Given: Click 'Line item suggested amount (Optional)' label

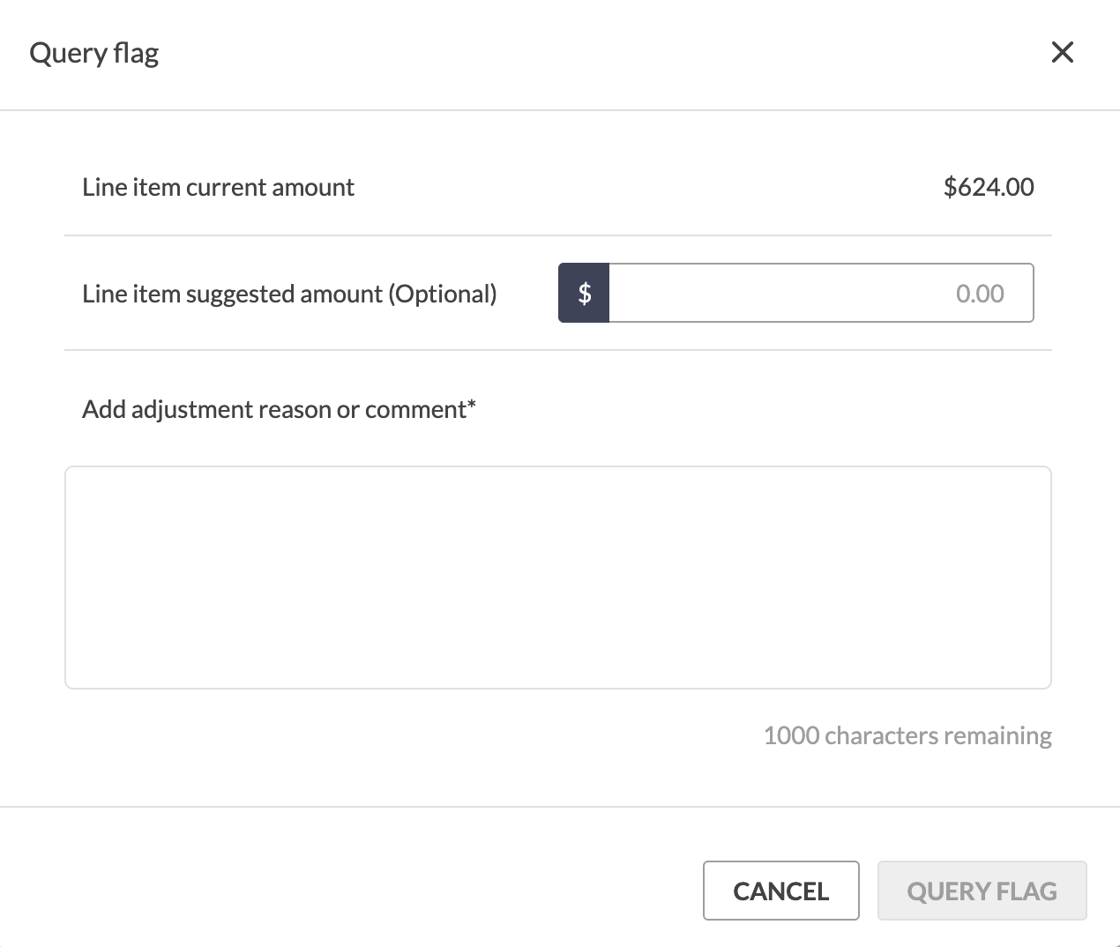Looking at the screenshot, I should 289,294.
